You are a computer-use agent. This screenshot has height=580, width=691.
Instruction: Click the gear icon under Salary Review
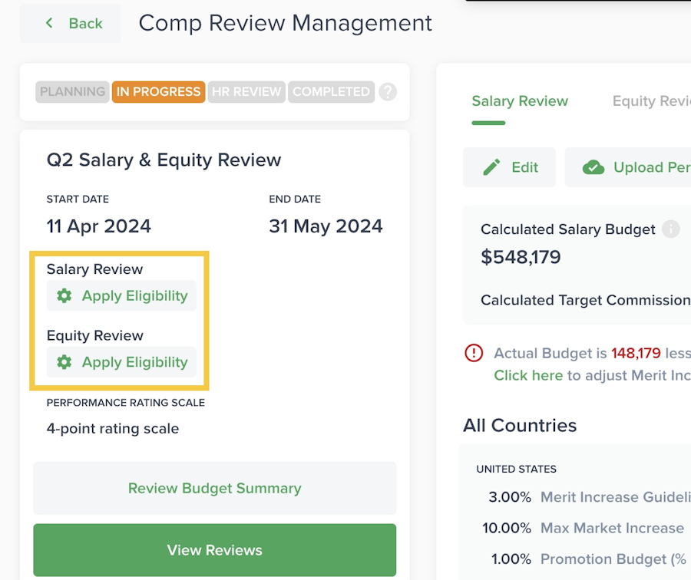(x=64, y=296)
